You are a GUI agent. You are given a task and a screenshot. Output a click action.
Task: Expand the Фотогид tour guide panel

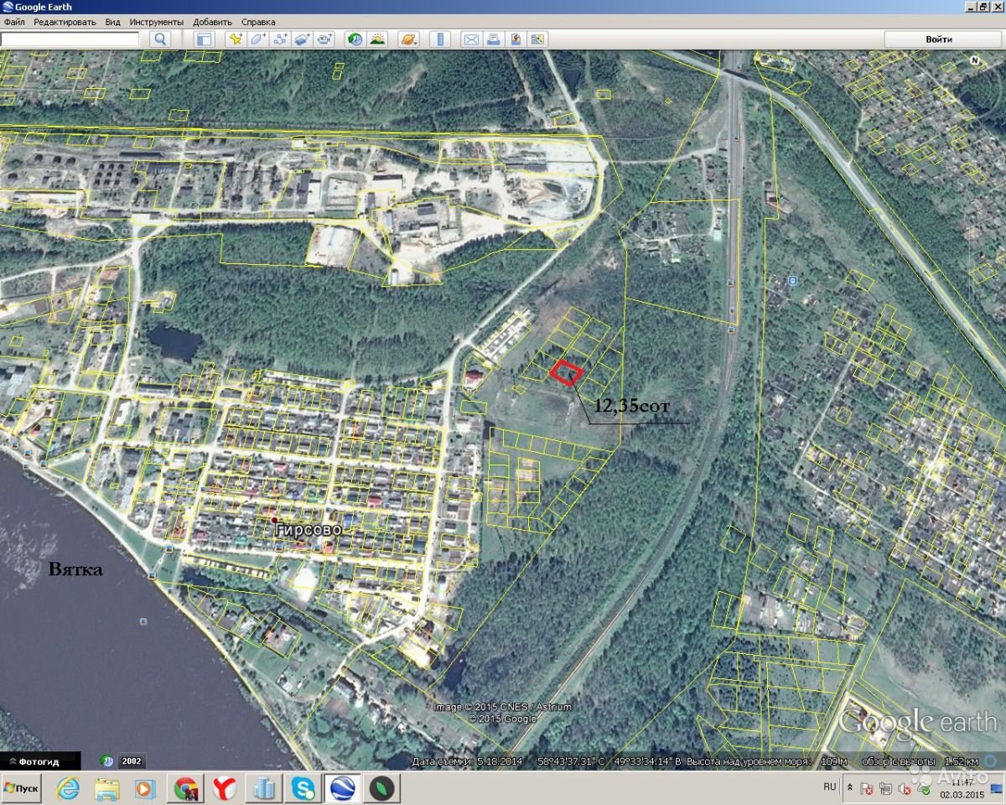click(x=39, y=761)
